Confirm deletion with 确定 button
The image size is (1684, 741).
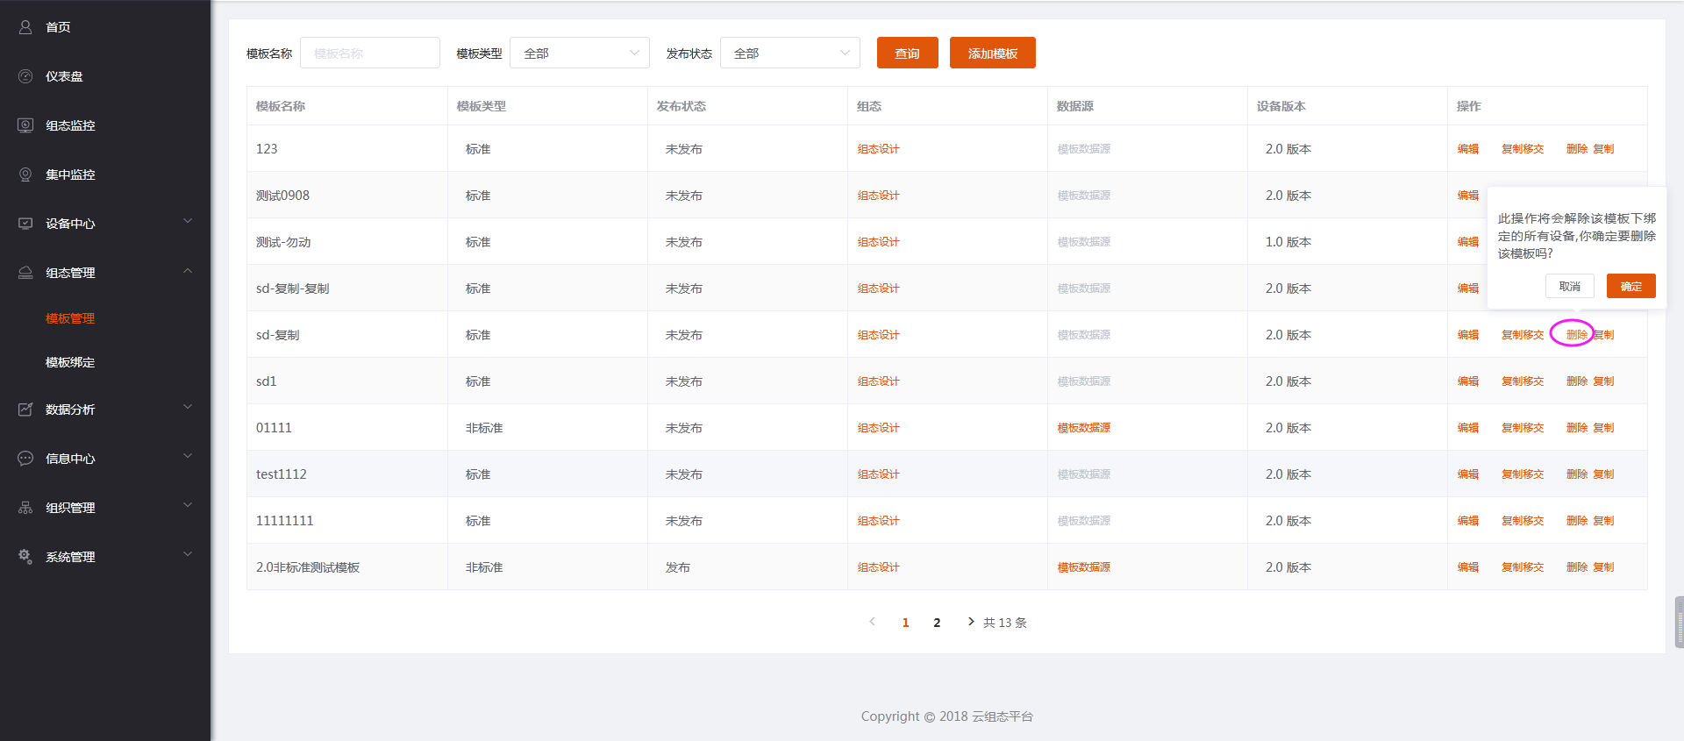(1630, 287)
